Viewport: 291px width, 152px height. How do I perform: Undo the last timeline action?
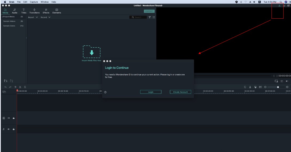pos(5,87)
